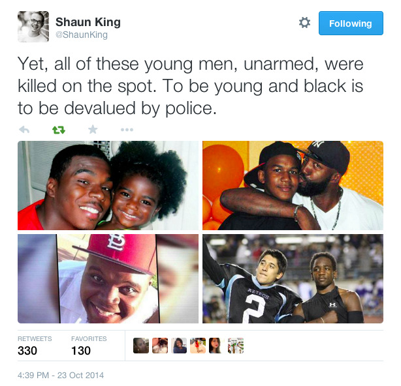Open the gear settings dropdown
401x386 pixels.
304,23
